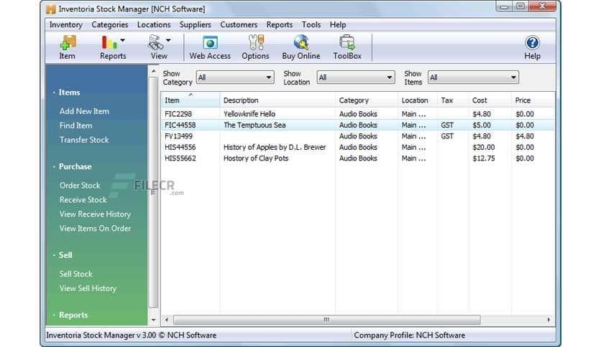Viewport: 601px width, 347px height.
Task: Click Add New Item in sidebar
Action: 84,111
